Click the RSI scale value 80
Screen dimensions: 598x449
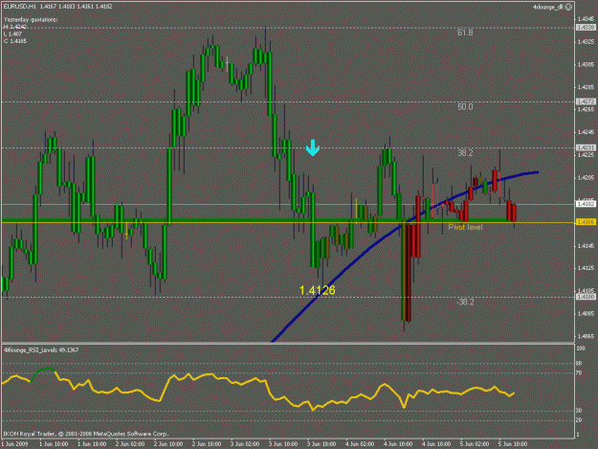[579, 364]
